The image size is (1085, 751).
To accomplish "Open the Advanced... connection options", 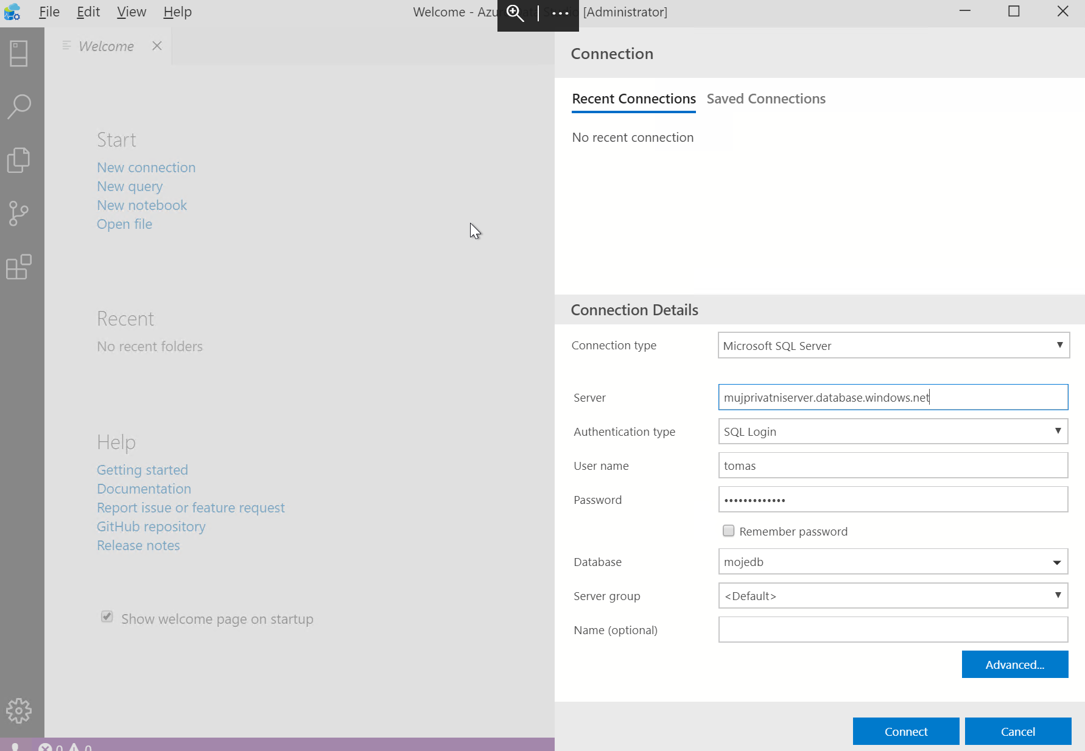I will click(1015, 665).
